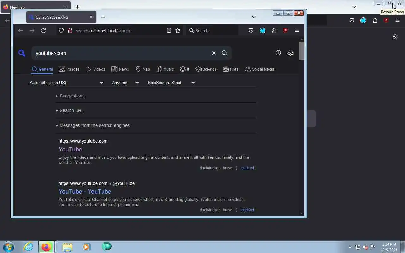This screenshot has width=405, height=253.
Task: Open new tab in the CollabNet window
Action: (x=103, y=17)
